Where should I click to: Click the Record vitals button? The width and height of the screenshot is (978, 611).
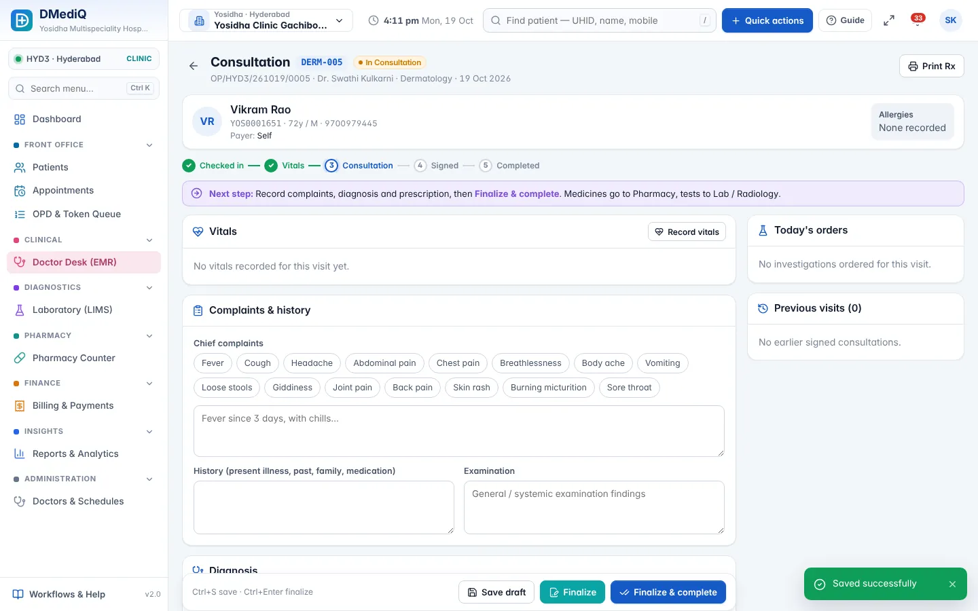[x=687, y=232]
